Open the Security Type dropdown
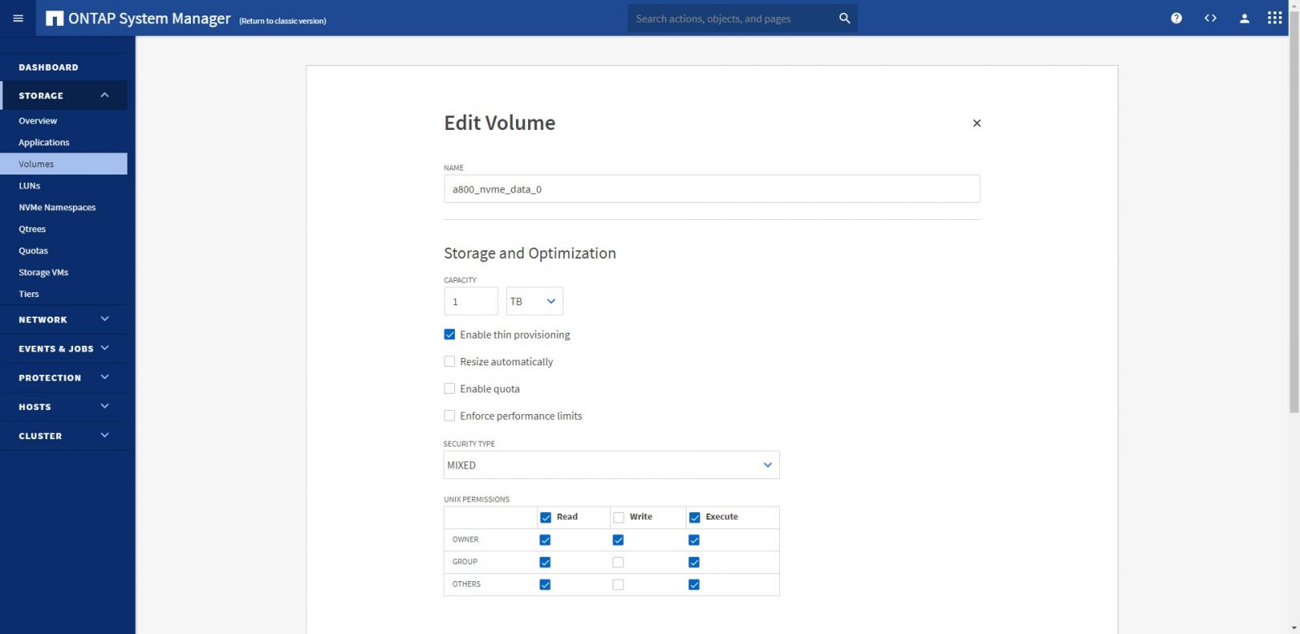This screenshot has width=1300, height=634. pos(610,465)
